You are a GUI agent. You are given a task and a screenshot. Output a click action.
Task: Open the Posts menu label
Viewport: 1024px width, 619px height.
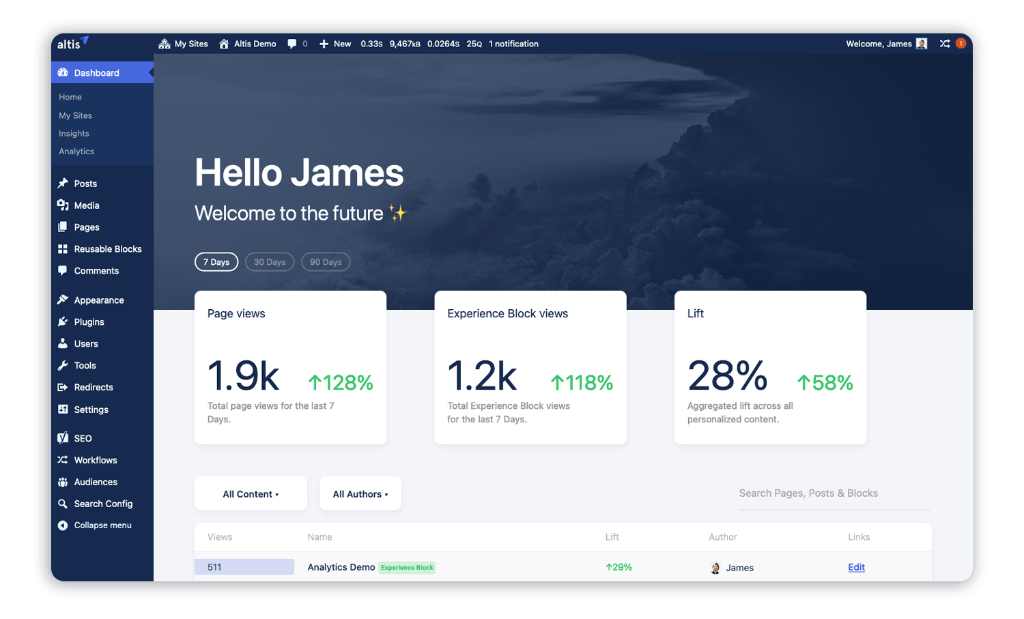tap(85, 184)
